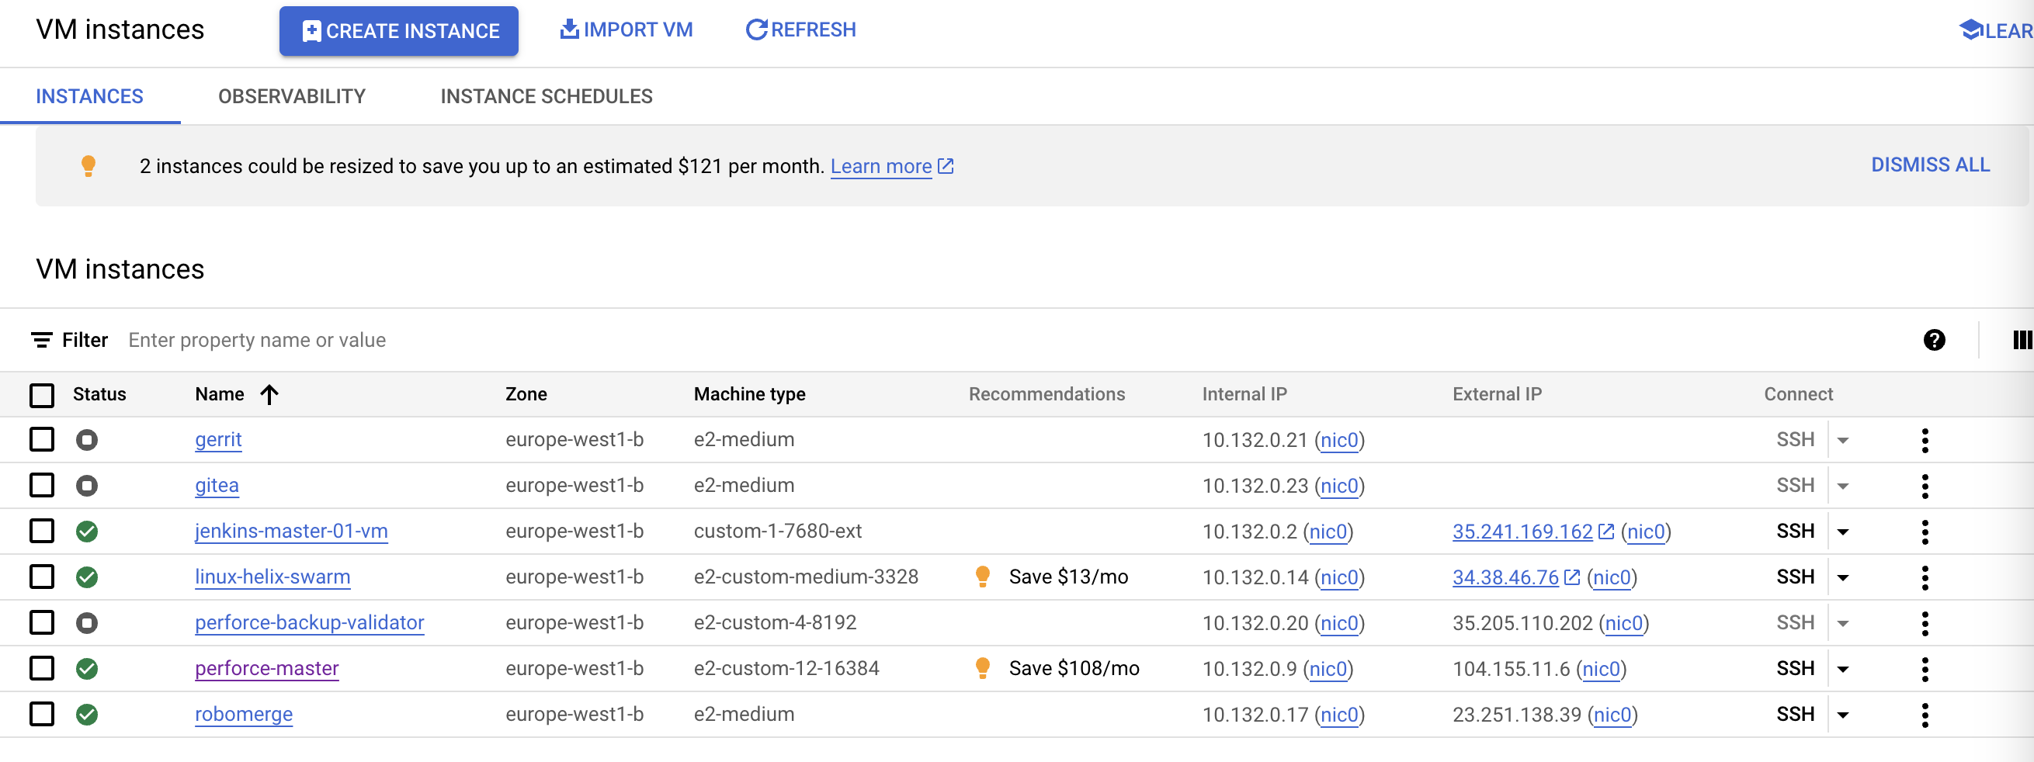Open SSH dropdown for jenkins-master-01-vm
The width and height of the screenshot is (2034, 762).
point(1845,531)
